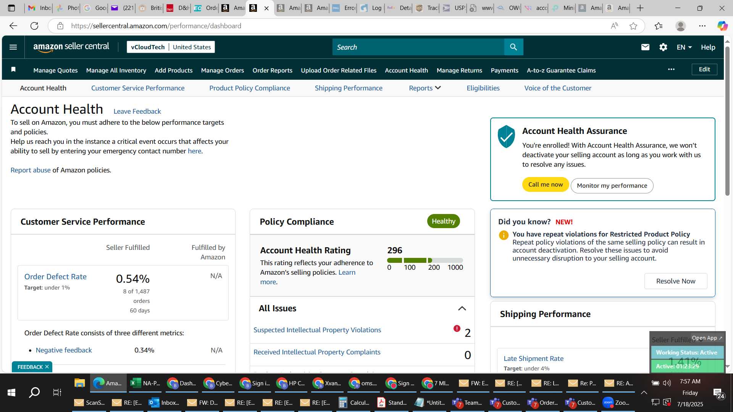This screenshot has width=733, height=412.
Task: Click the volume icon in system tray
Action: (x=667, y=383)
